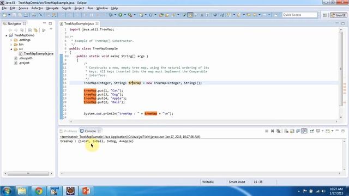Screen dimensions: 349x196
Task: Click the Smart Insert status entry
Action: (237, 182)
